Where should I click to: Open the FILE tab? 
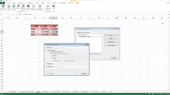click(x=2, y=3)
